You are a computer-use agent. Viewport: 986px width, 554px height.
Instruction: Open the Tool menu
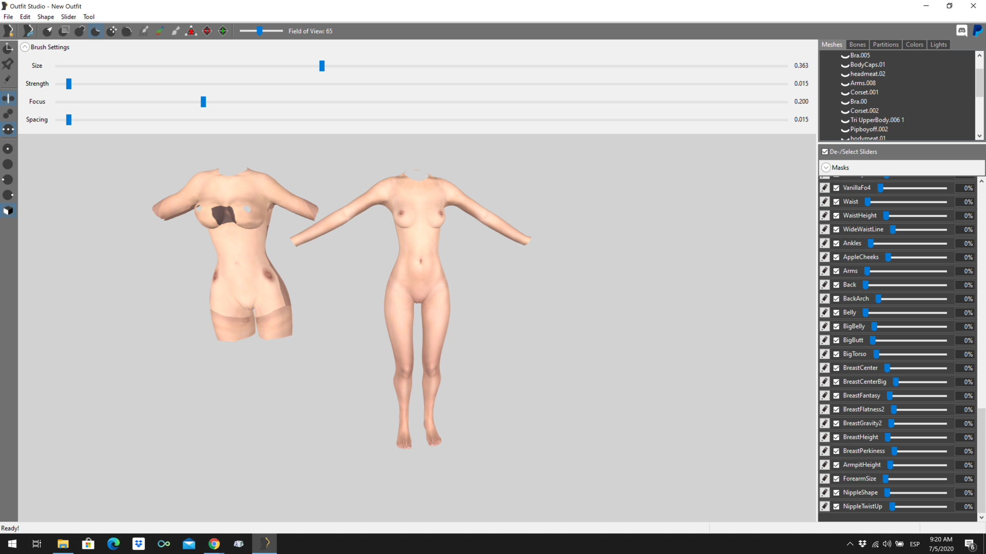tap(89, 17)
